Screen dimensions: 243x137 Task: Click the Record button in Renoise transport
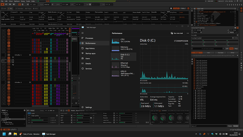[14, 5]
